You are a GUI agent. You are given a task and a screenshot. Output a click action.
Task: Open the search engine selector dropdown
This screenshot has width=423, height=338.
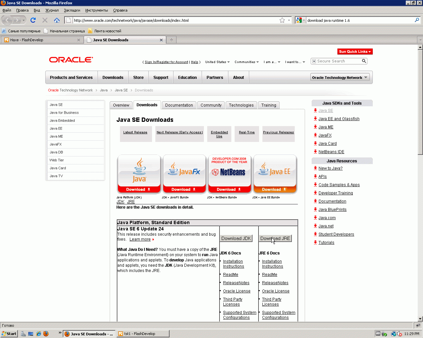[x=300, y=20]
